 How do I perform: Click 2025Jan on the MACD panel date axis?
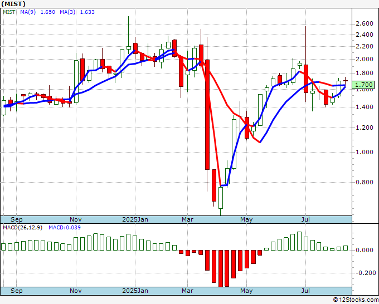pyautogui.click(x=135, y=291)
